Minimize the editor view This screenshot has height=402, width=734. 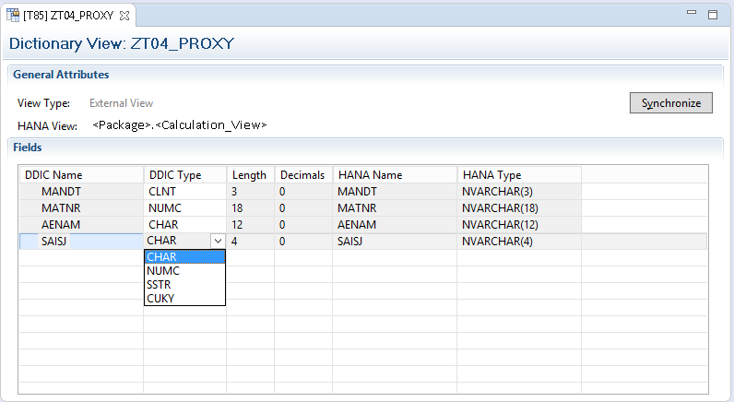coord(692,13)
